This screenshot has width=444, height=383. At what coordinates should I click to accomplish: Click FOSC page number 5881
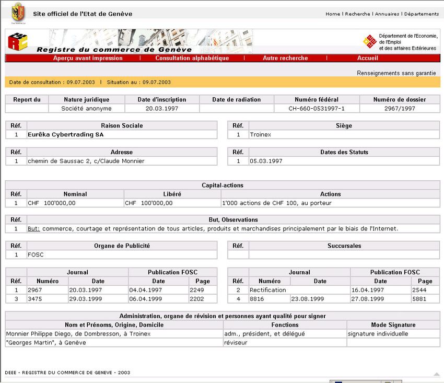[x=419, y=299]
